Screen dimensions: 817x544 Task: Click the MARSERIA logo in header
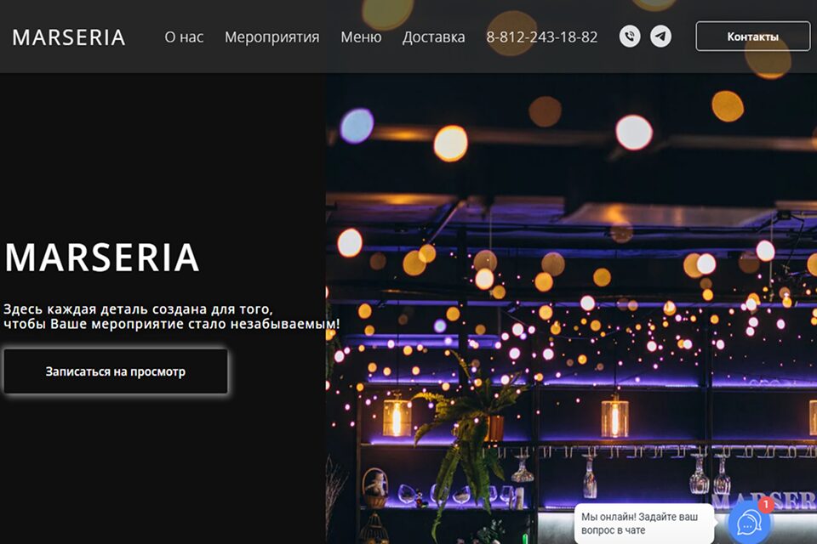pyautogui.click(x=68, y=37)
